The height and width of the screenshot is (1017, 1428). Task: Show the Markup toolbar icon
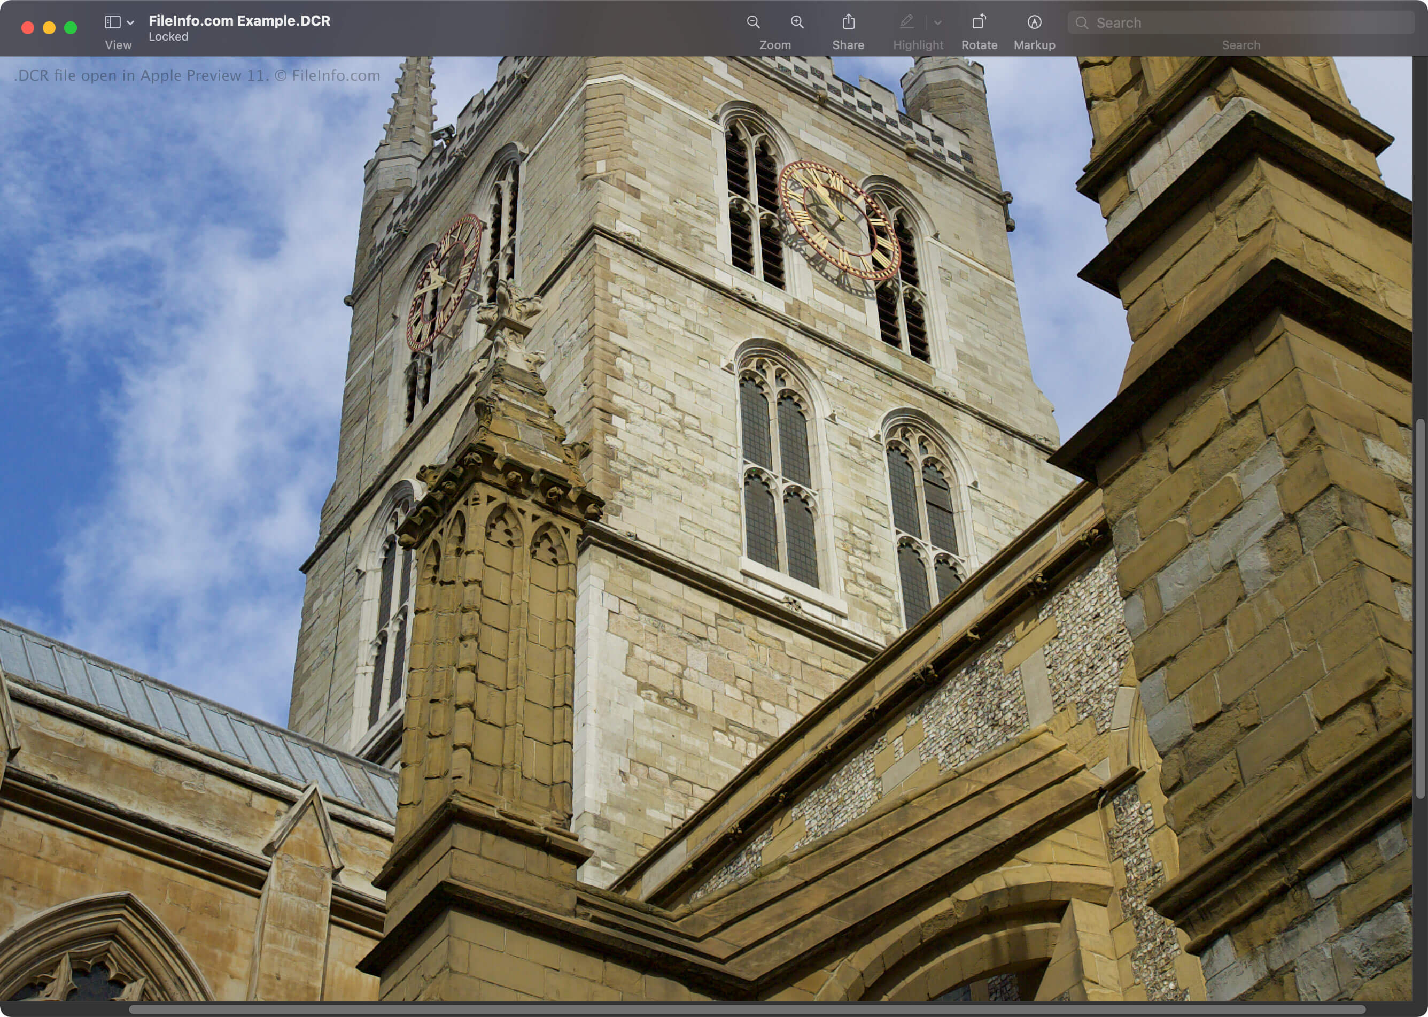coord(1034,22)
